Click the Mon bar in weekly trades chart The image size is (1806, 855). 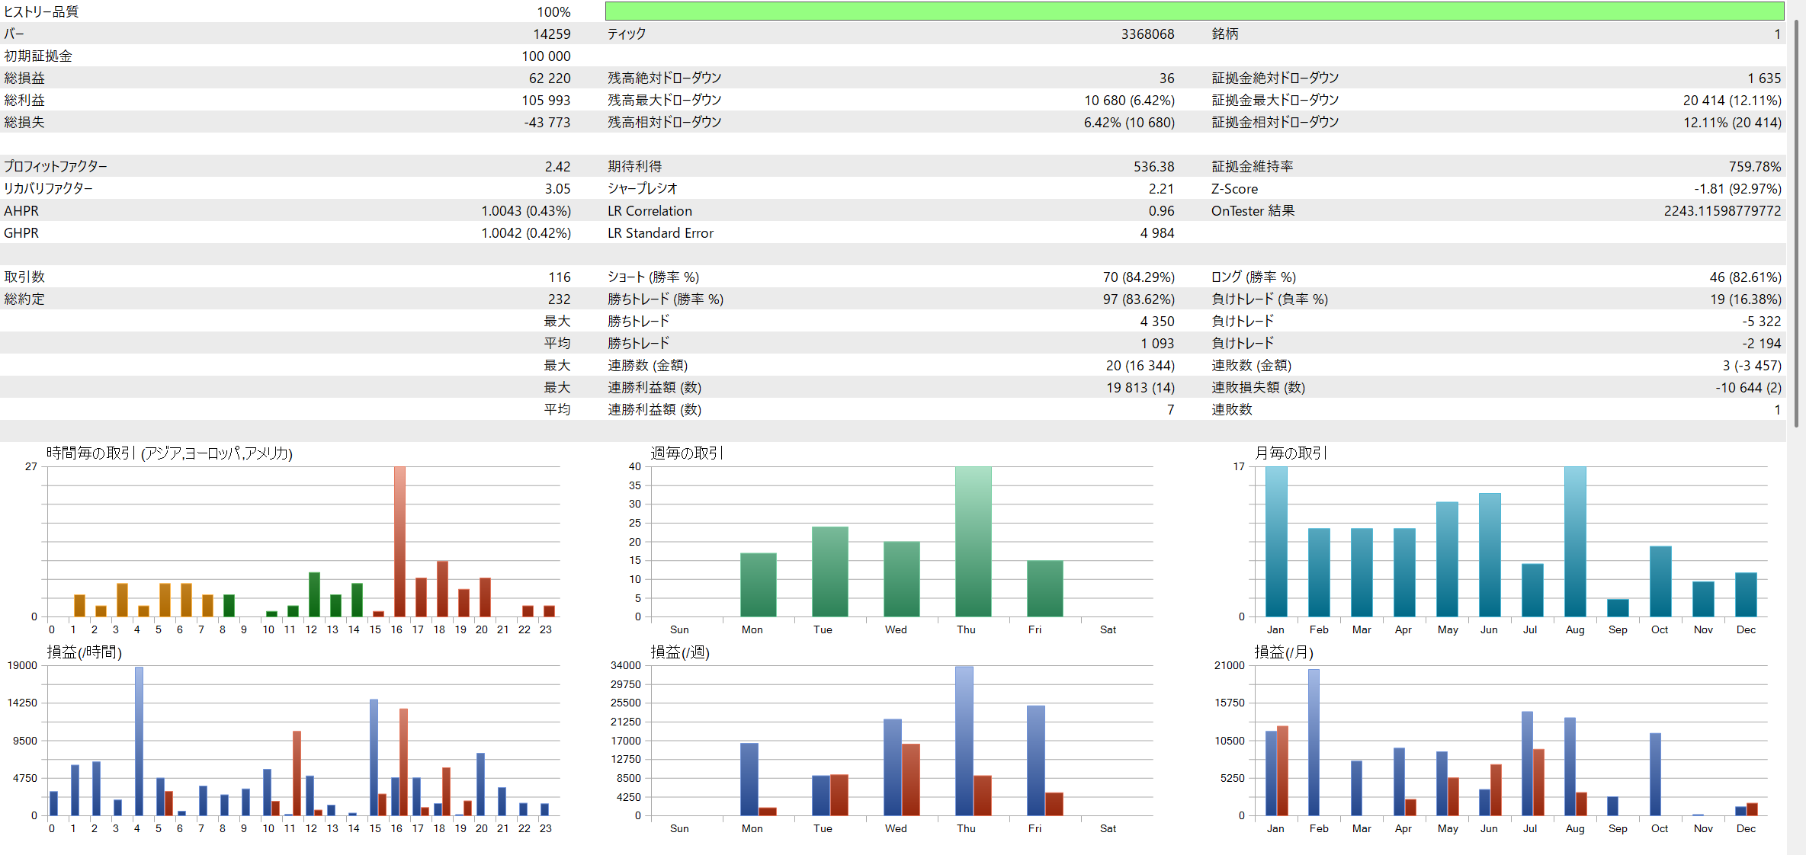[x=758, y=584]
